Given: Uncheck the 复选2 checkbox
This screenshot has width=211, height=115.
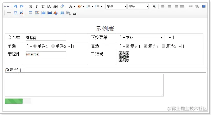Looking at the screenshot, I should (x=145, y=46).
